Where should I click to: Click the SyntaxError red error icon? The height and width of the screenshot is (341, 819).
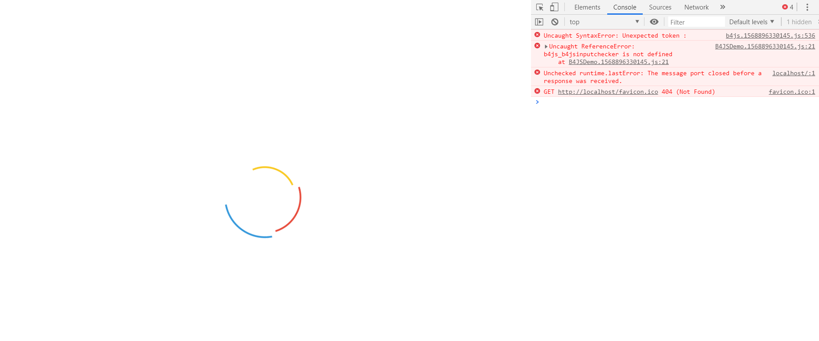[x=537, y=35]
